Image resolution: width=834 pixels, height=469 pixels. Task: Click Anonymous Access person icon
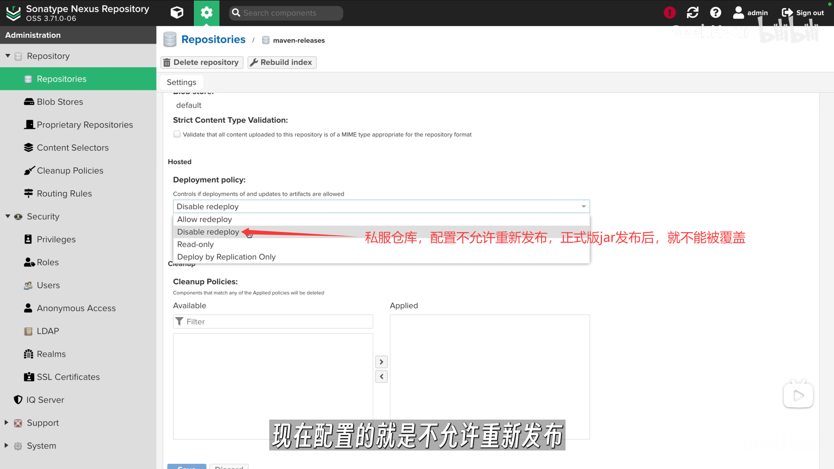[28, 308]
